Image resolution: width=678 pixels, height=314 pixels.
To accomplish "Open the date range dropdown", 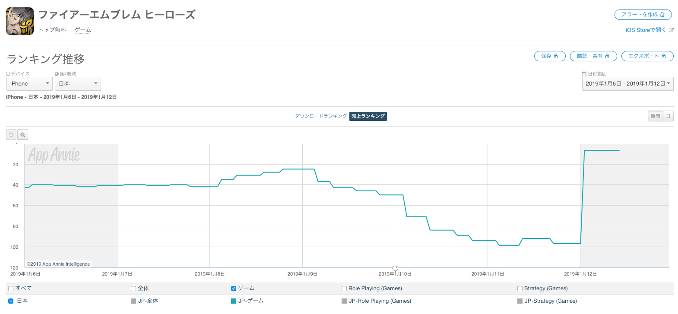I will [628, 84].
